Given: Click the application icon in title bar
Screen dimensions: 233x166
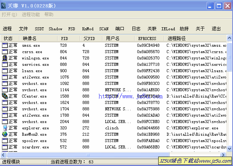Looking at the screenshot, I should click(x=3, y=6).
